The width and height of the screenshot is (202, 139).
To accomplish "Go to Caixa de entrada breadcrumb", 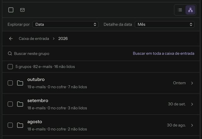I will [x=34, y=39].
